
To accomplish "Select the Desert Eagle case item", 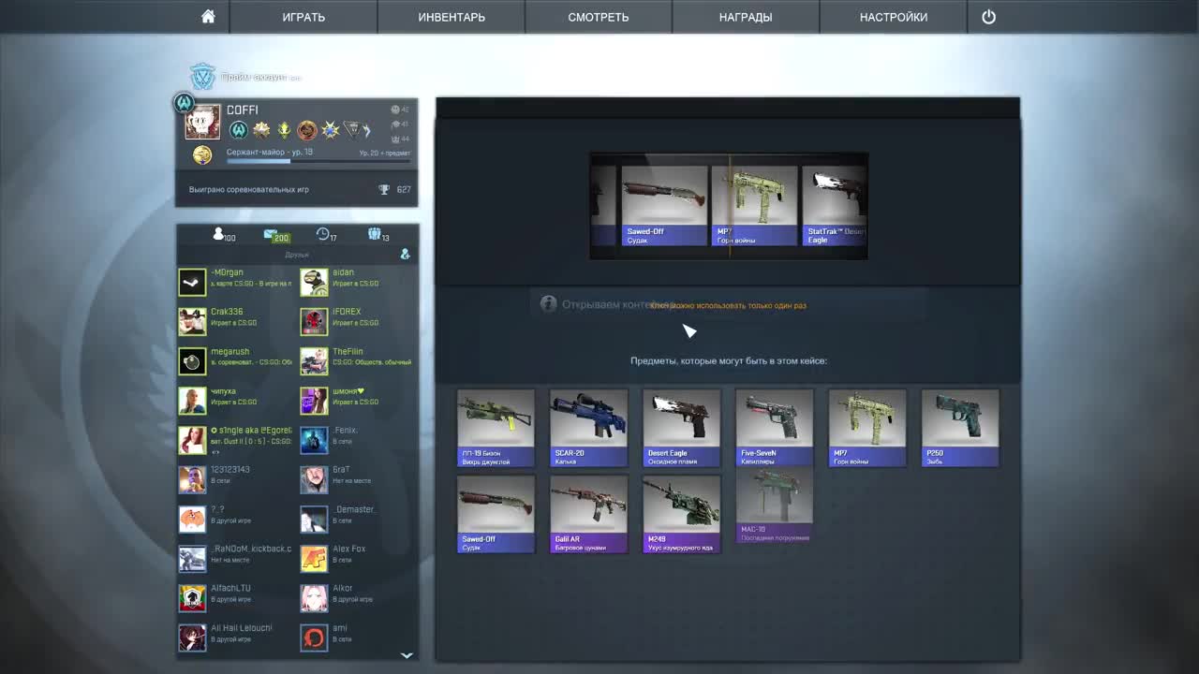I will [682, 428].
